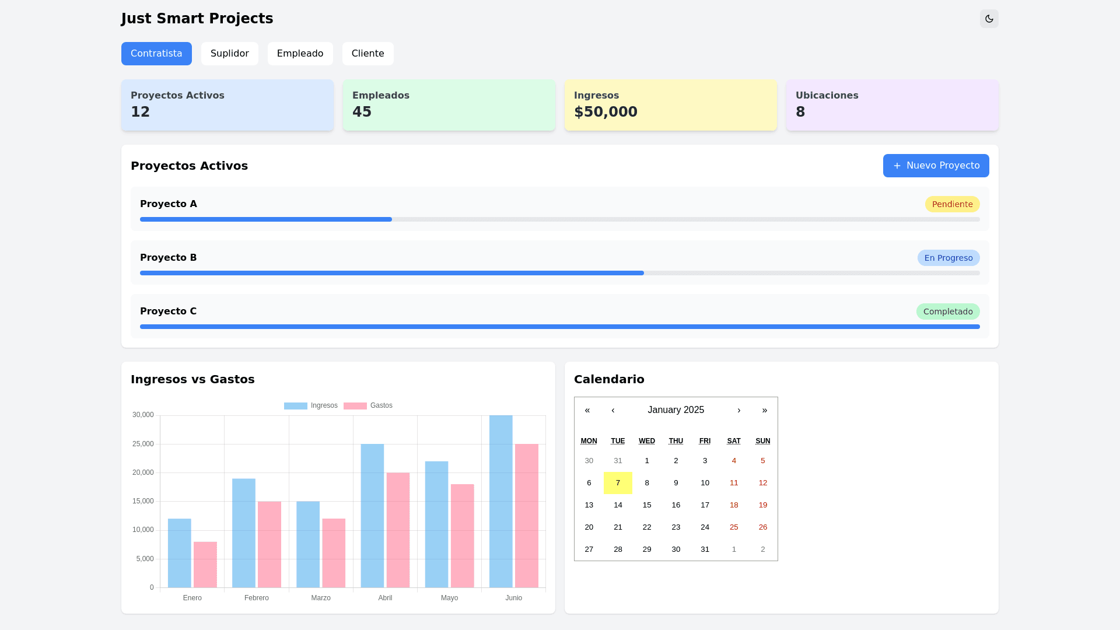Open January 2025 month selector
Viewport: 1120px width, 630px height.
pyautogui.click(x=675, y=410)
